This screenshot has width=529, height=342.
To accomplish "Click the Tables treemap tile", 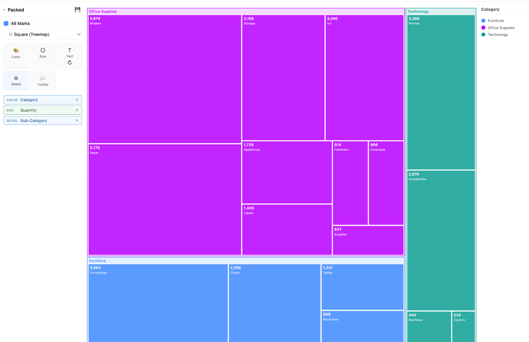I will 362,287.
